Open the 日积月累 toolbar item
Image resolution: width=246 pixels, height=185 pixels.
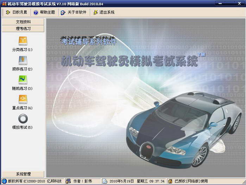tap(16, 12)
